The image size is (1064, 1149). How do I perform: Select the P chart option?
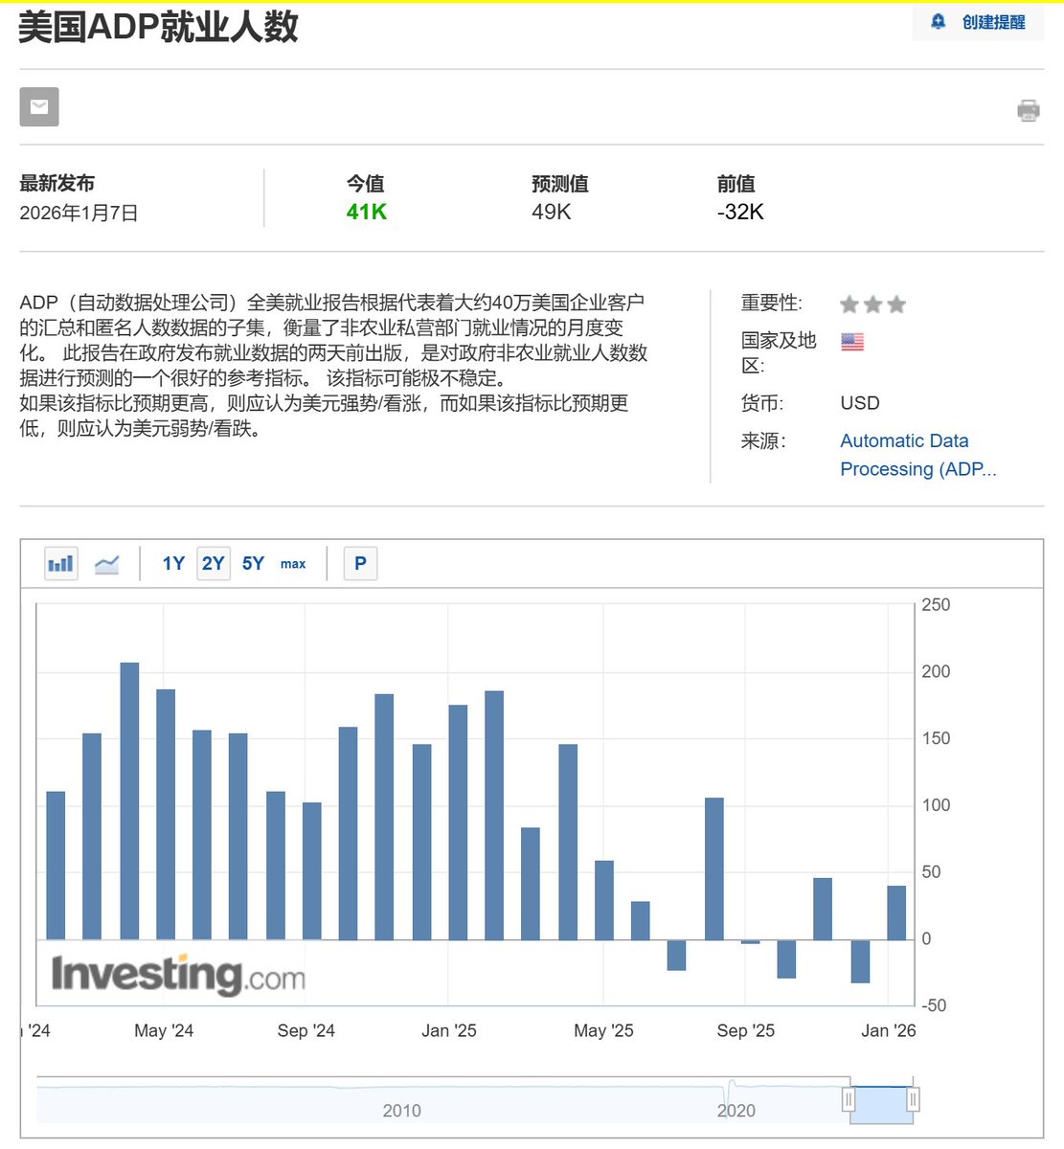tap(361, 564)
